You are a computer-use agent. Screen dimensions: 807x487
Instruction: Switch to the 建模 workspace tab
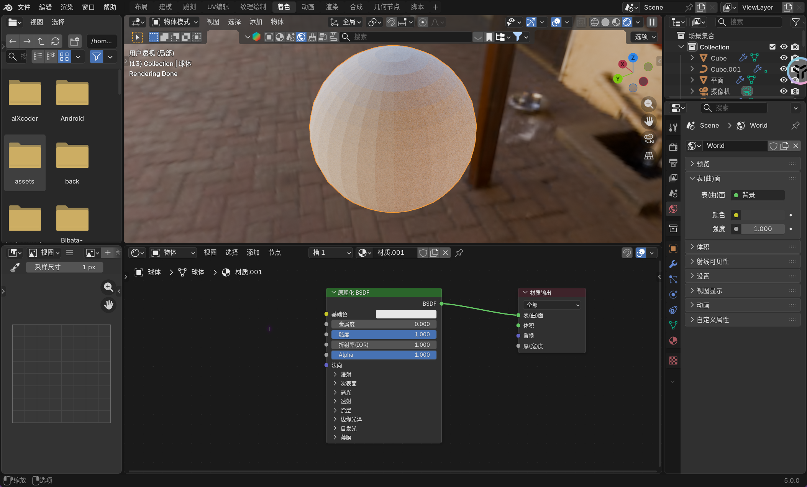(165, 7)
